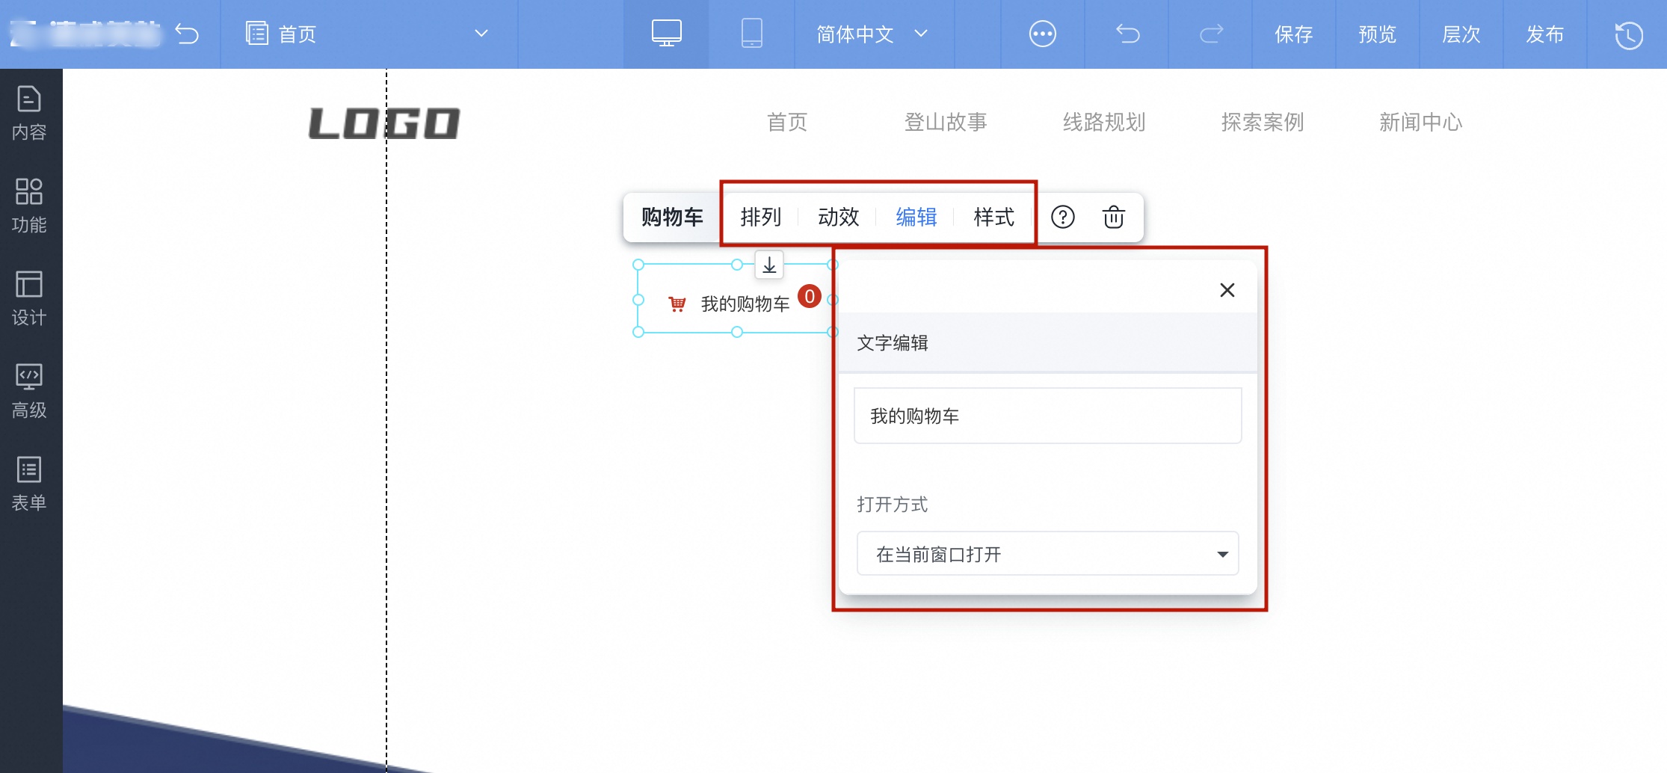Open the 设计 design panel
Screen dimensions: 1667x773
coord(29,299)
